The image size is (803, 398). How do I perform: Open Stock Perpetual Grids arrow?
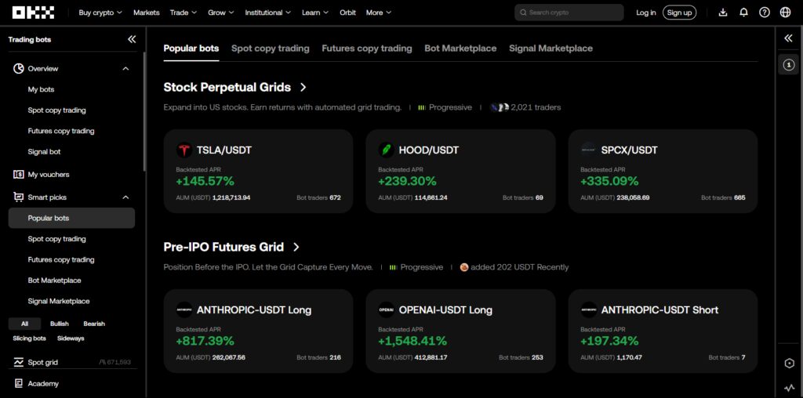point(303,88)
